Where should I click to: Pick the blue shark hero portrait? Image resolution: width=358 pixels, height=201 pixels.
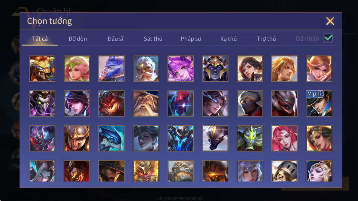coord(111,138)
